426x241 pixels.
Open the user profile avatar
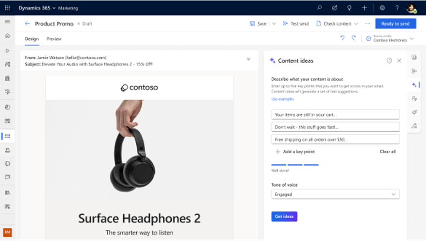[411, 8]
